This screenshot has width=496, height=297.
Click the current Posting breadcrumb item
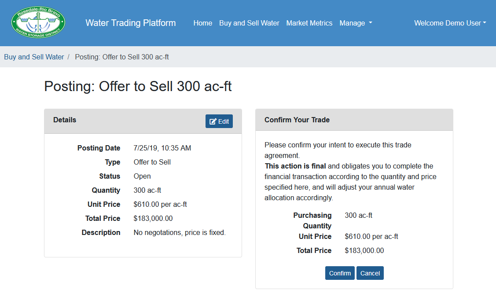coord(122,57)
